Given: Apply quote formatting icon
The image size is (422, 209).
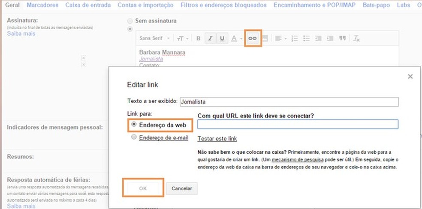Looking at the screenshot, I should (x=342, y=39).
